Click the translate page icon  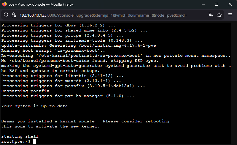click(211, 15)
